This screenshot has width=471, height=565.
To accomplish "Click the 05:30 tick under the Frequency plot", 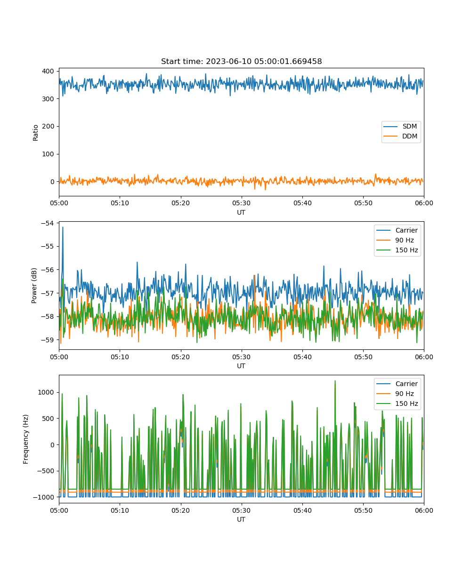I will [241, 510].
